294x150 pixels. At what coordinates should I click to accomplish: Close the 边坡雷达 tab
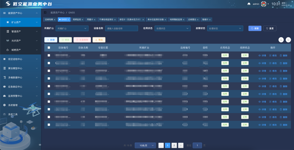tap(198, 20)
